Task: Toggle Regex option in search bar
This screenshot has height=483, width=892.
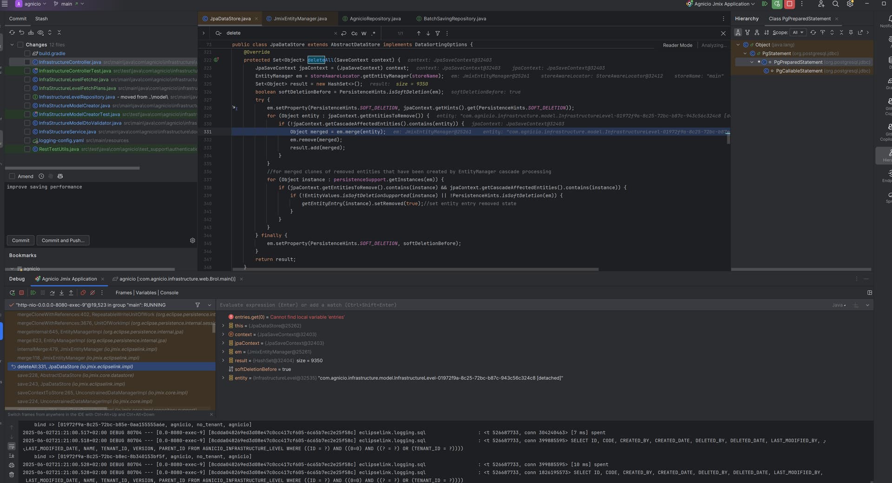Action: coord(373,33)
